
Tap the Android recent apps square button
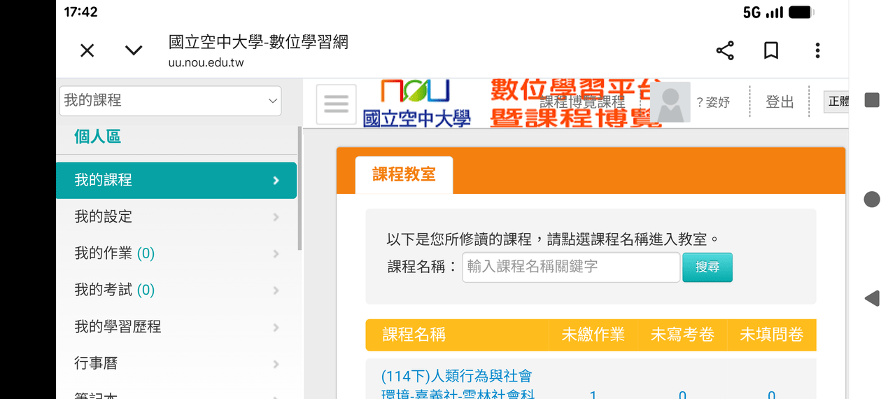point(872,99)
